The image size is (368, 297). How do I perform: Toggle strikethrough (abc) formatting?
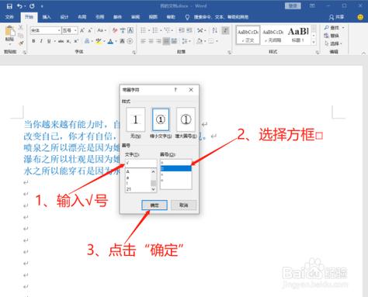click(61, 41)
